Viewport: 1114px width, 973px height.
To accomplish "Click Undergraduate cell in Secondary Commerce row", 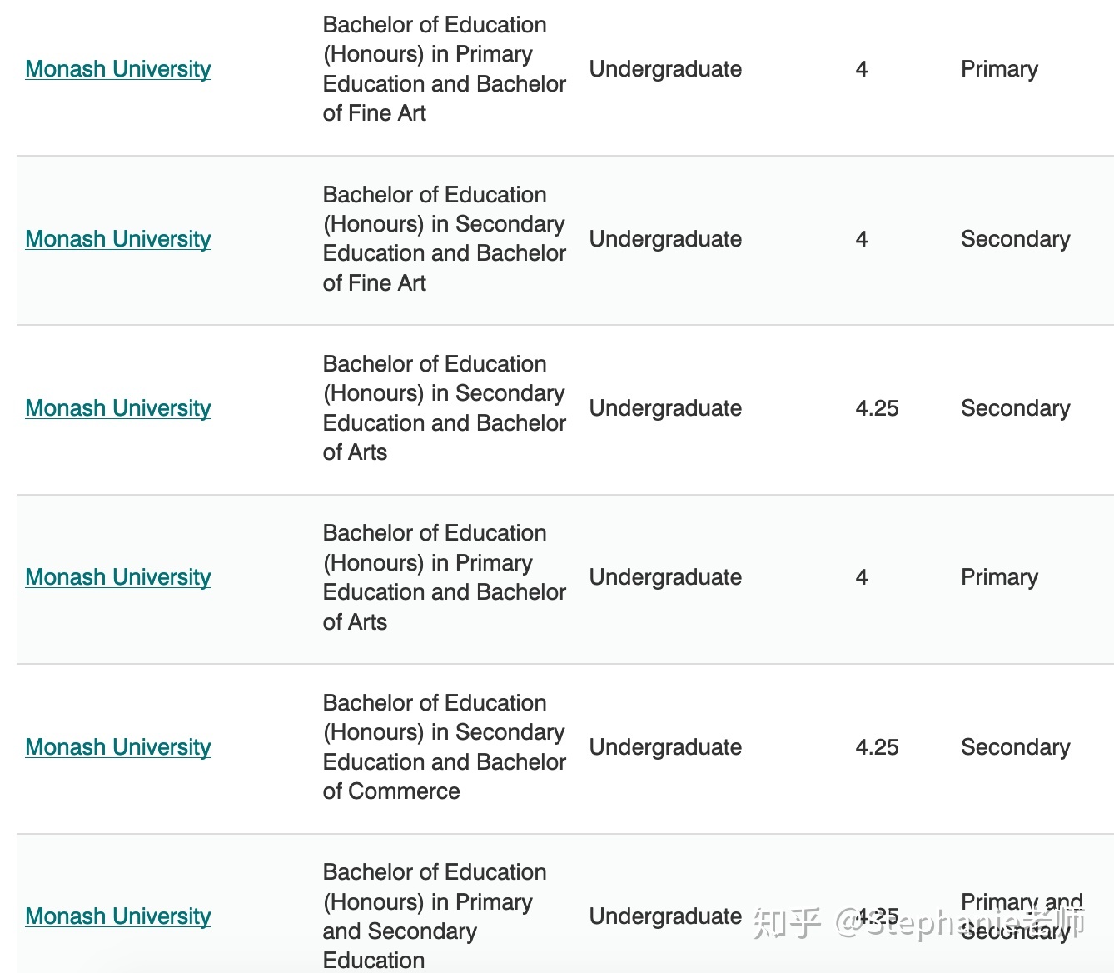I will tap(665, 747).
